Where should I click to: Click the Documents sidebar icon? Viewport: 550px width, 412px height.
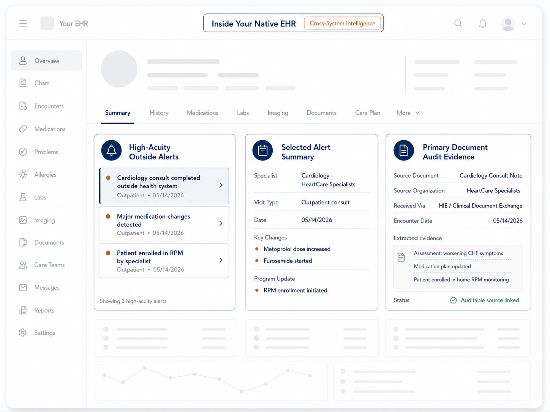click(23, 242)
